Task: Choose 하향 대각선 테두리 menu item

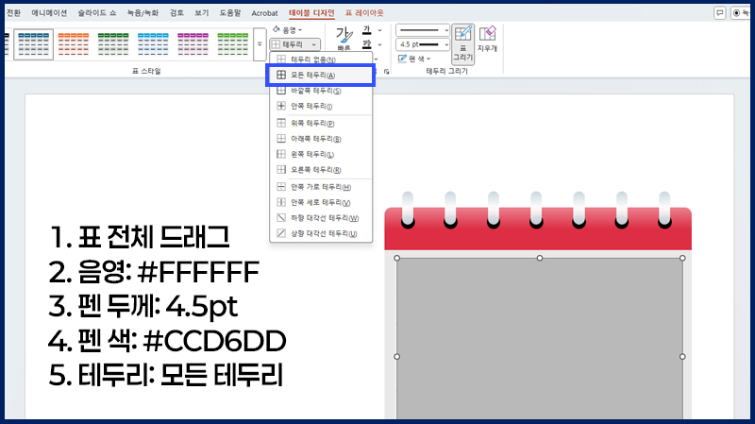Action: (x=321, y=218)
